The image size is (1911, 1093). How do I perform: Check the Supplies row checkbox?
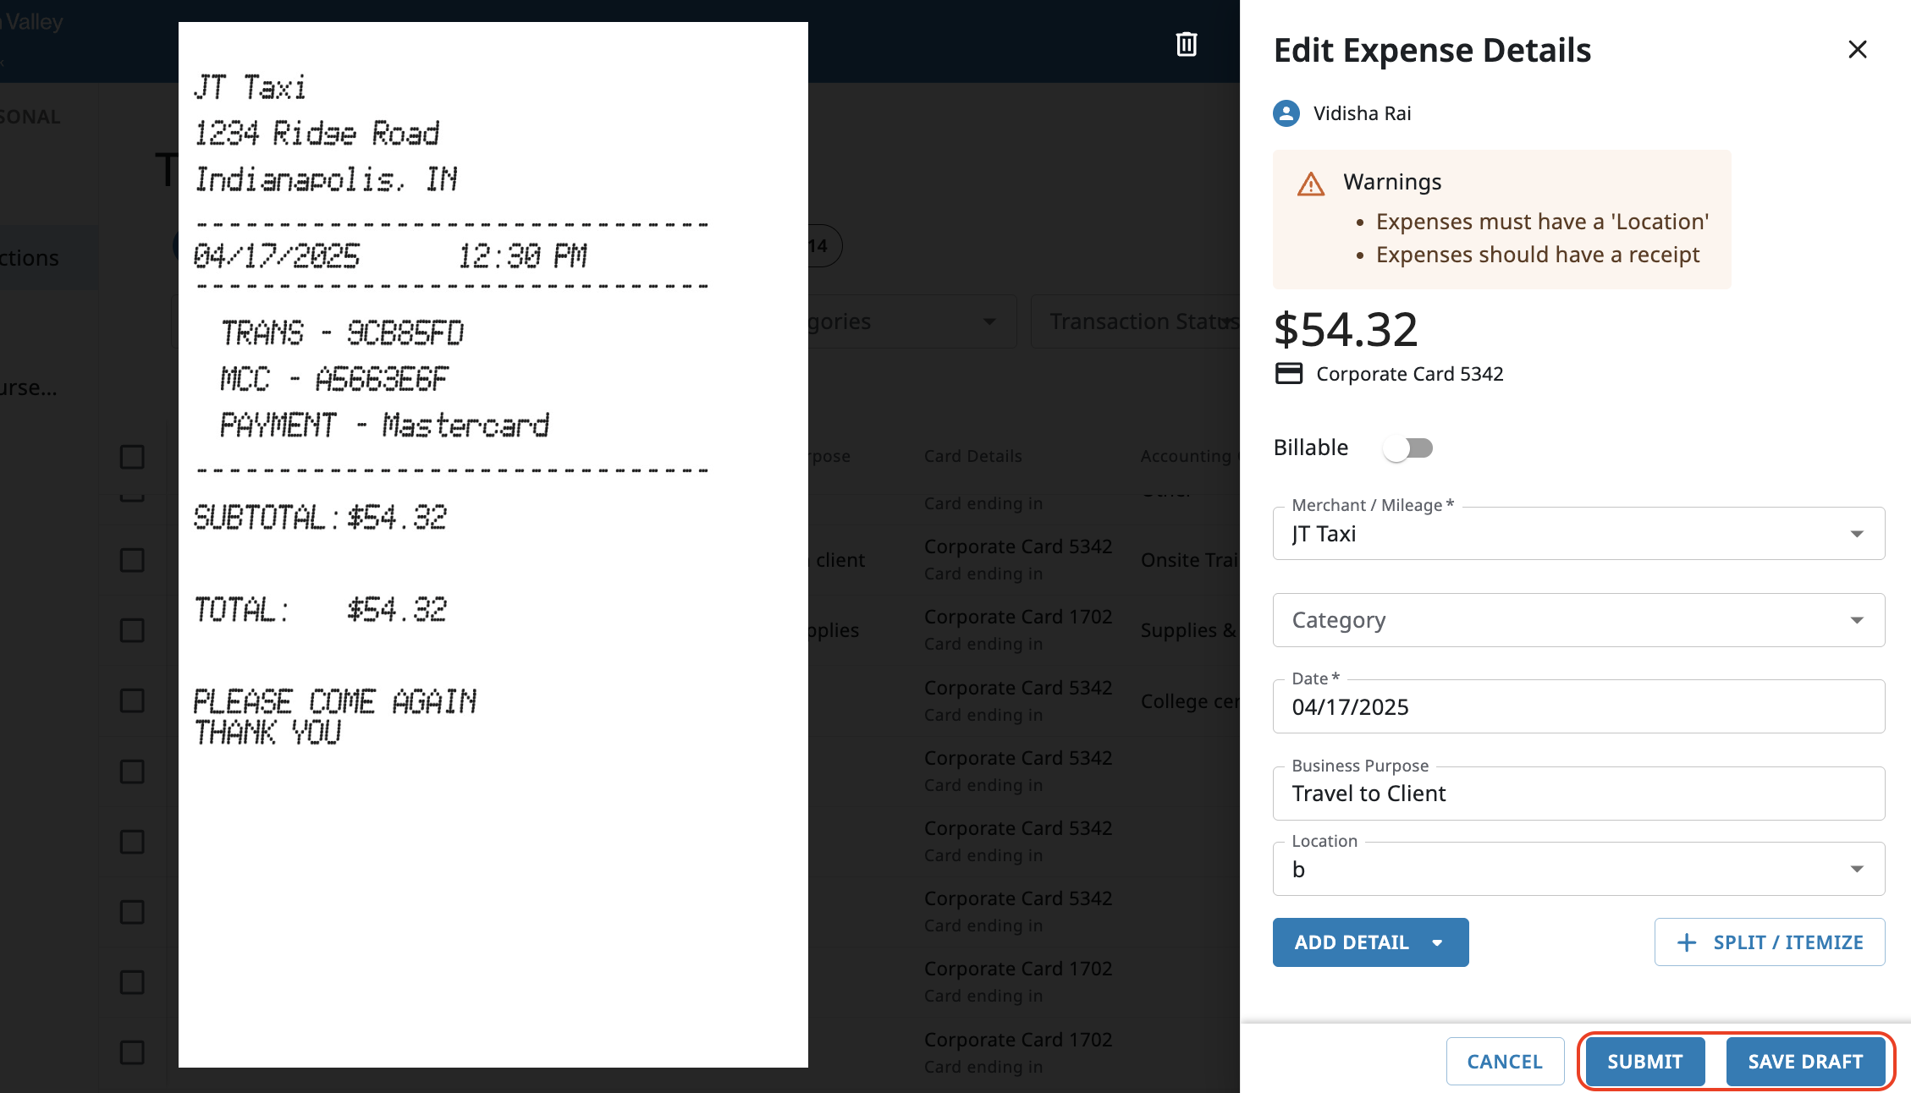(x=132, y=630)
